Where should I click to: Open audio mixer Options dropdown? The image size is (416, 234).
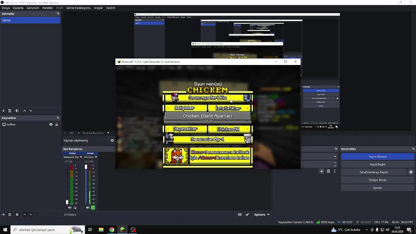point(262,214)
